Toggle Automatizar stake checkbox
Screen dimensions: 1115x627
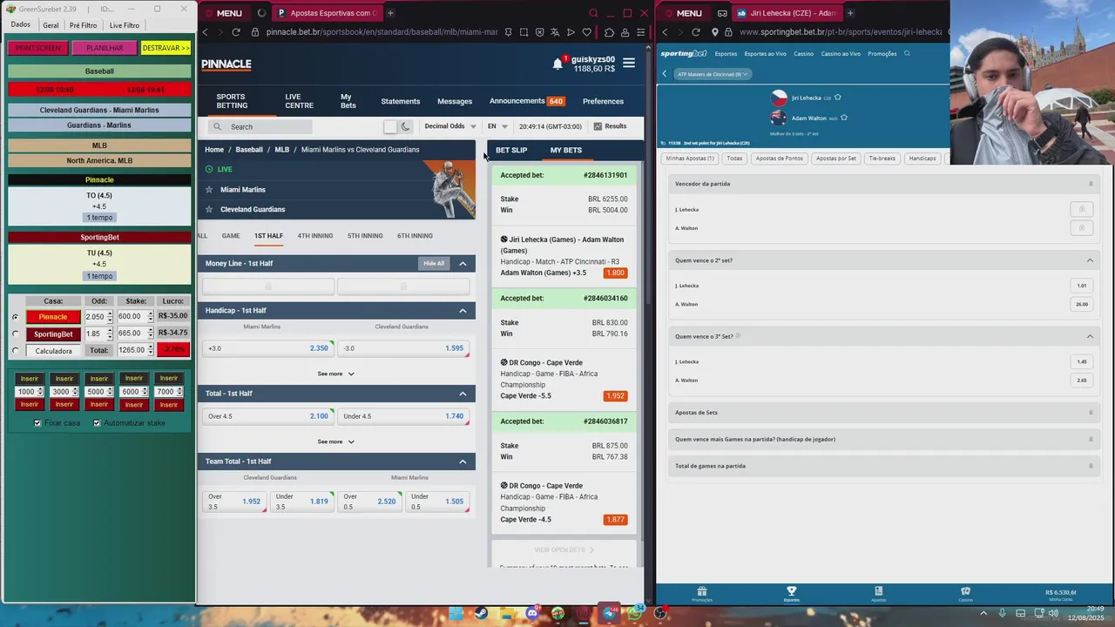(97, 423)
